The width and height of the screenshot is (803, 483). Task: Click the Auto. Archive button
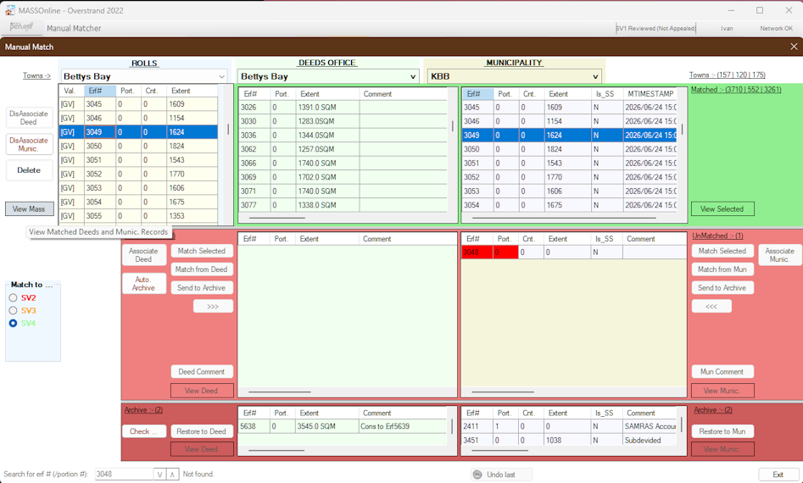pos(144,284)
